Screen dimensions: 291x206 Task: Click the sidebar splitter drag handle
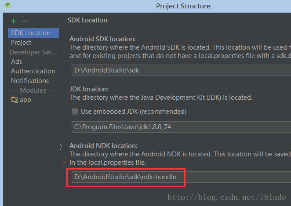tap(61, 146)
